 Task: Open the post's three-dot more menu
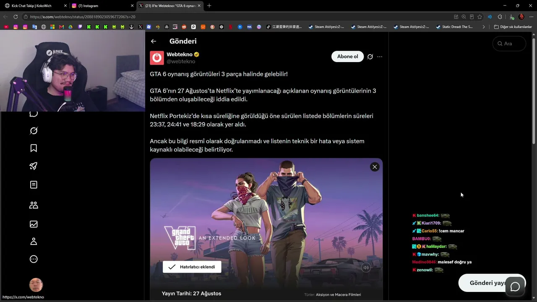(380, 57)
